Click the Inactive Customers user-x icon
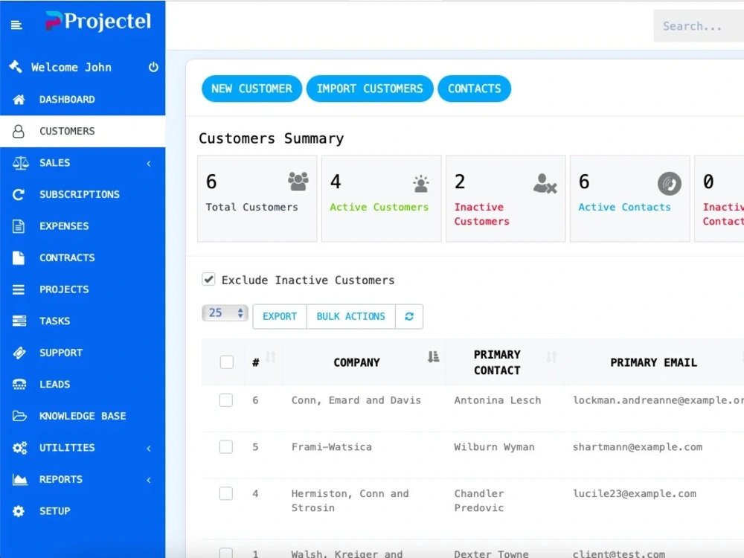This screenshot has width=744, height=558. click(545, 184)
